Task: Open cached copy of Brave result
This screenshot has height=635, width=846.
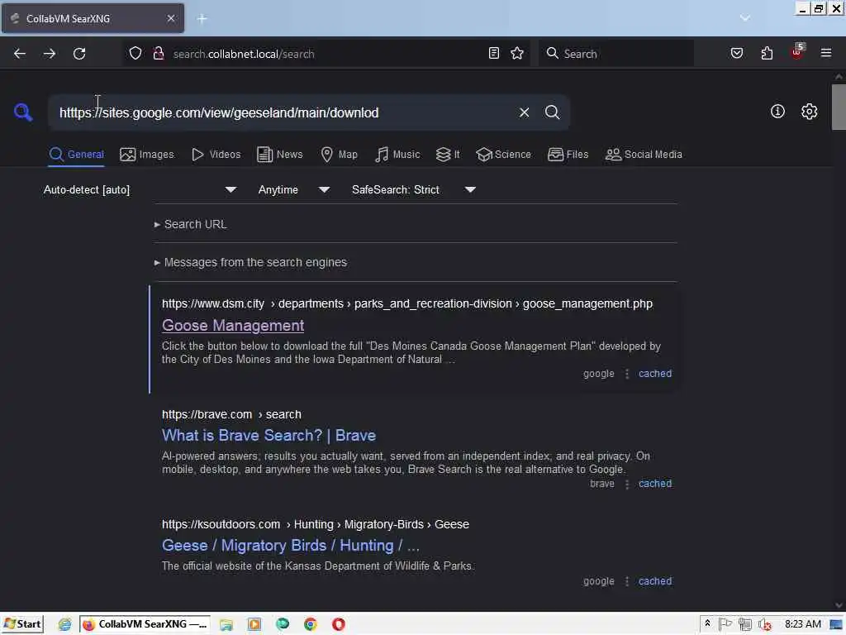Action: pos(655,484)
